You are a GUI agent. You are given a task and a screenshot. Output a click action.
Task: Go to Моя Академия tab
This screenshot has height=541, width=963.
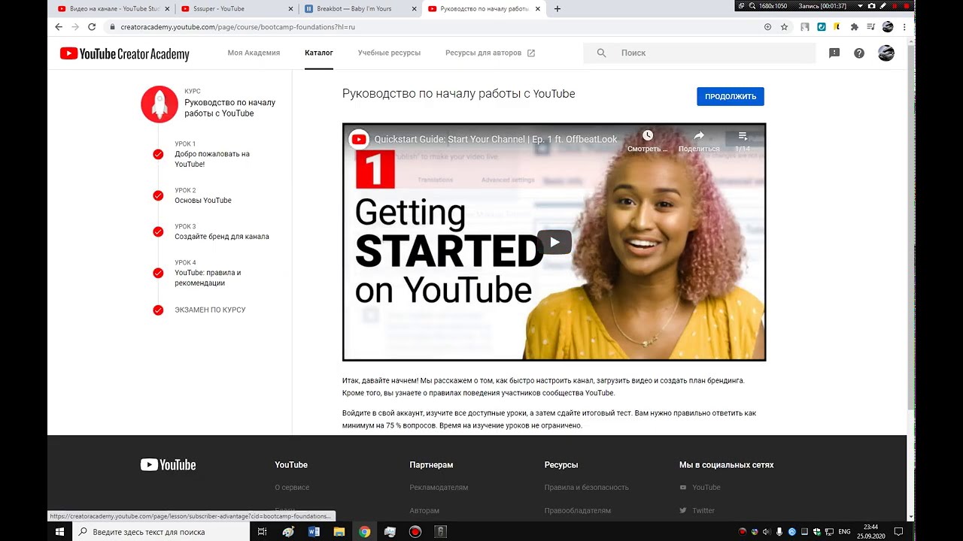click(x=254, y=53)
